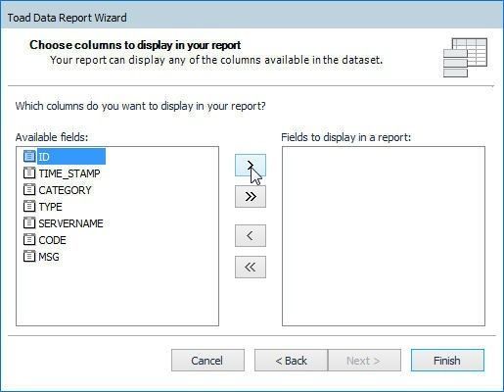Add selected field with single right arrow
The image size is (504, 392).
pyautogui.click(x=251, y=166)
